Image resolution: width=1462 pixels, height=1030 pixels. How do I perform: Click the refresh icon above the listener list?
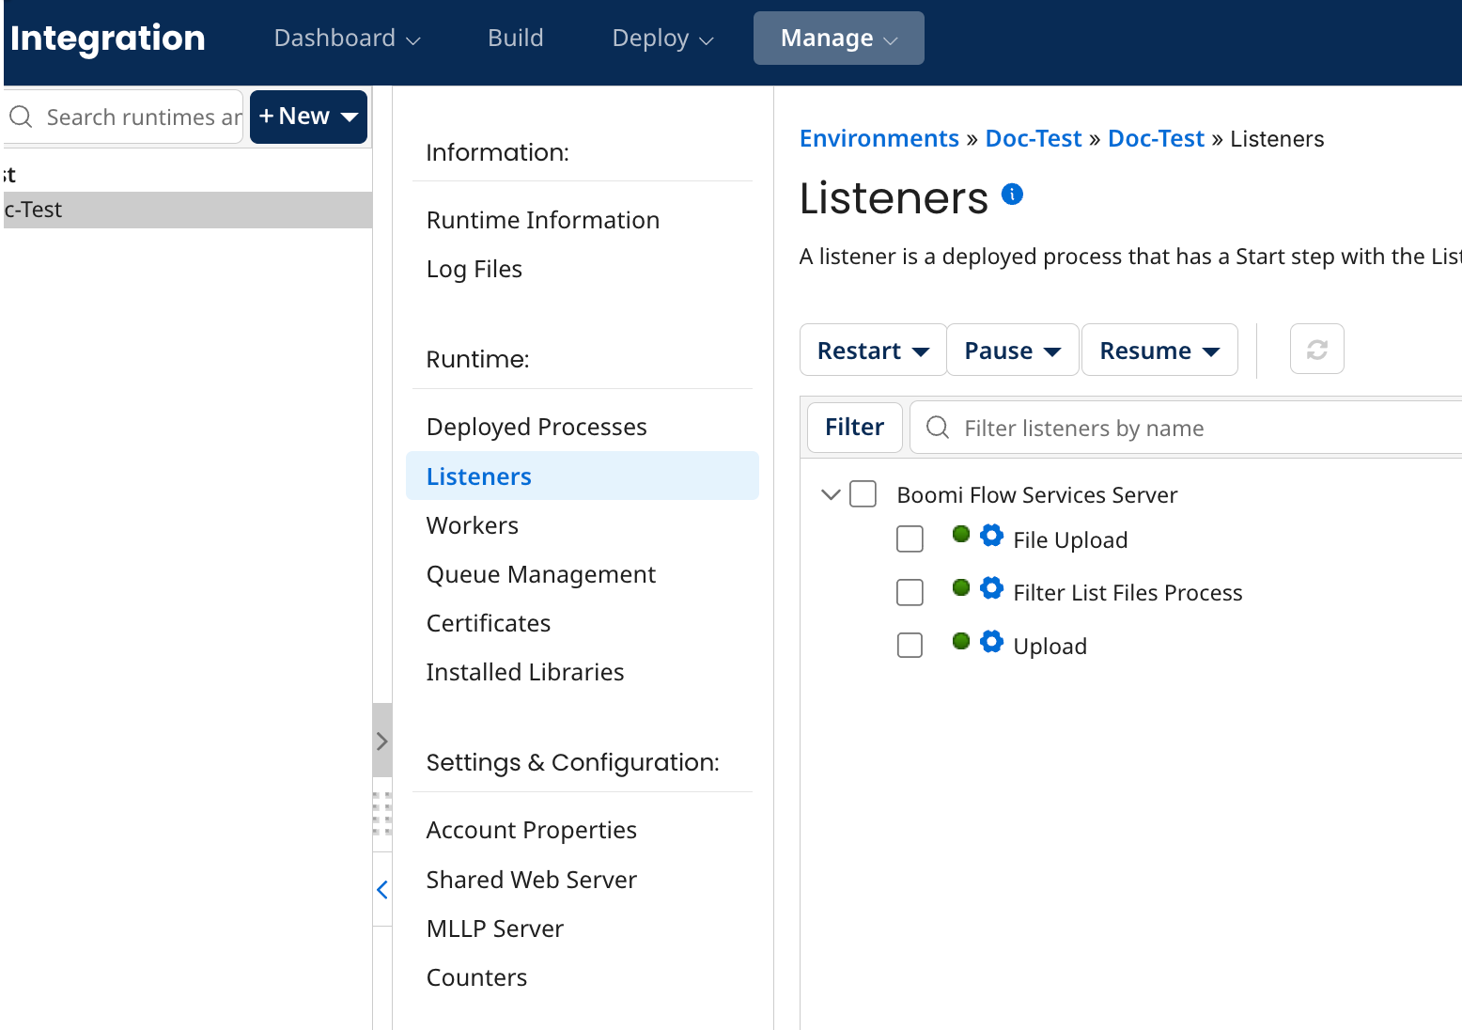click(x=1316, y=349)
